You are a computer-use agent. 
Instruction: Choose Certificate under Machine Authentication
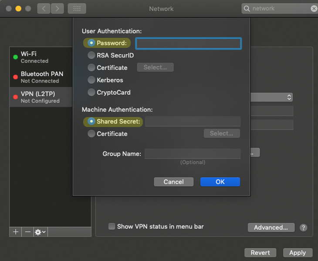91,134
